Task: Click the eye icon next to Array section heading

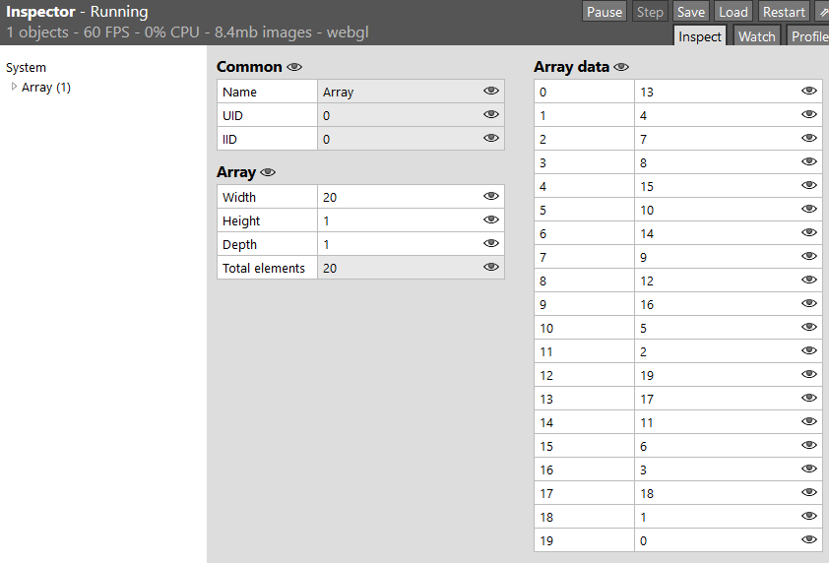Action: (268, 172)
